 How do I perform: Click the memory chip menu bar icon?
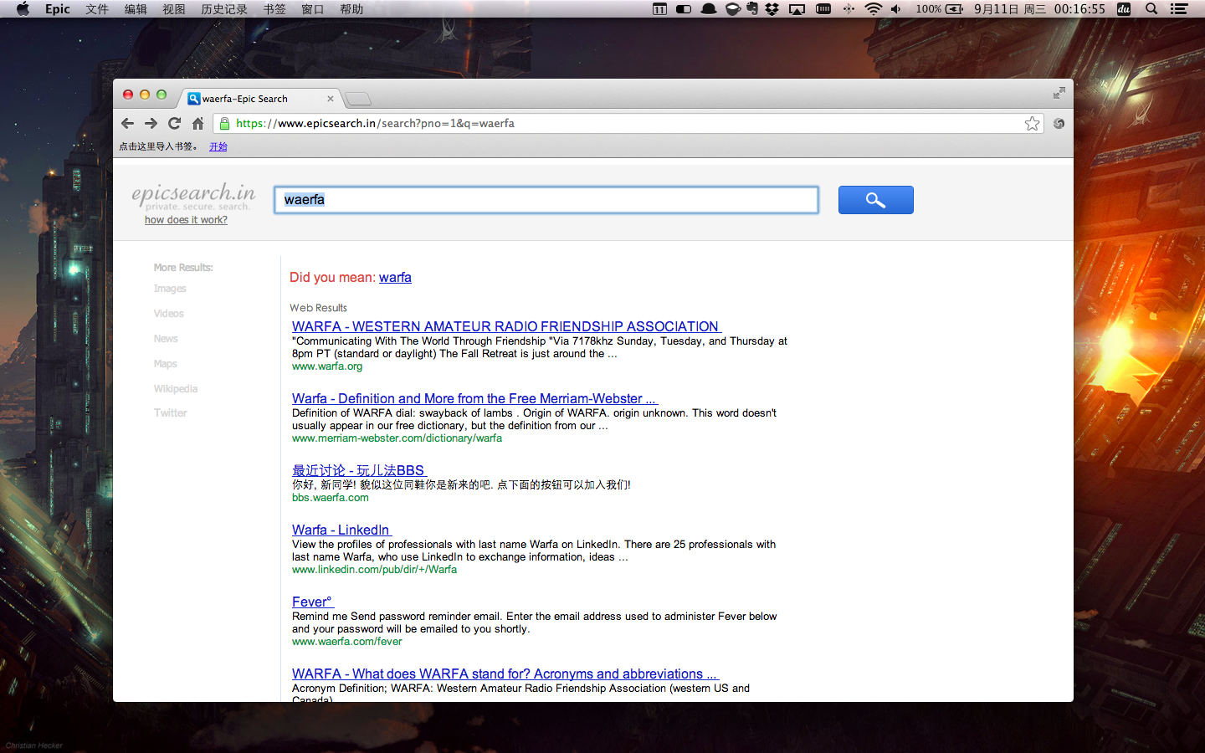pos(823,9)
